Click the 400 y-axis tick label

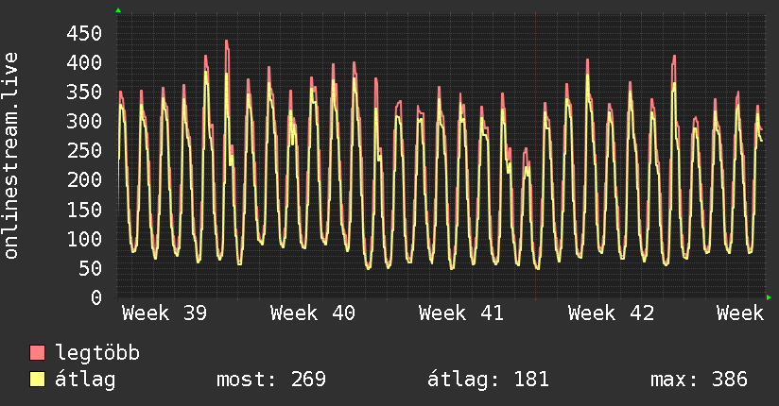click(x=84, y=63)
